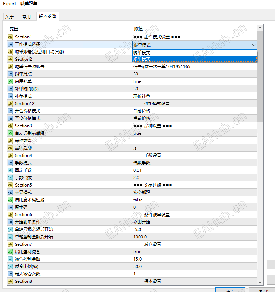Click the string icon beside Section12

[x=11, y=104]
